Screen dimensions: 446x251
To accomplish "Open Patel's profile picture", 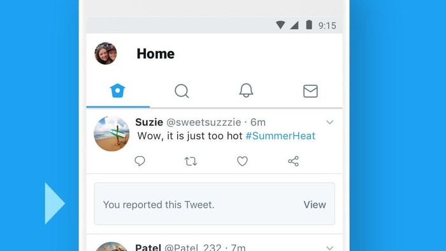I will tap(111, 247).
